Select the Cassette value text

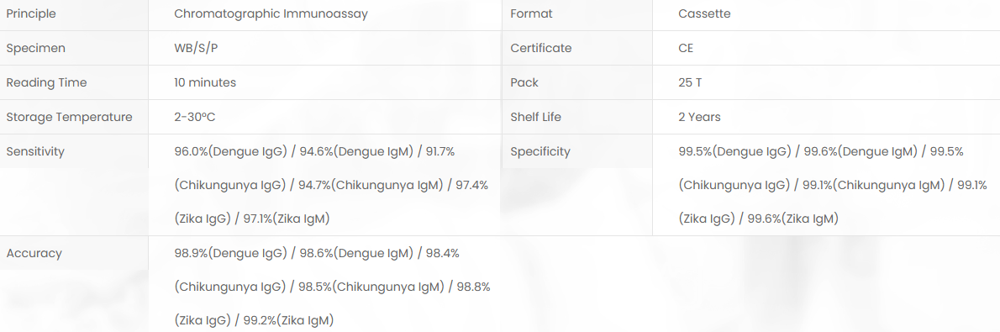click(705, 14)
